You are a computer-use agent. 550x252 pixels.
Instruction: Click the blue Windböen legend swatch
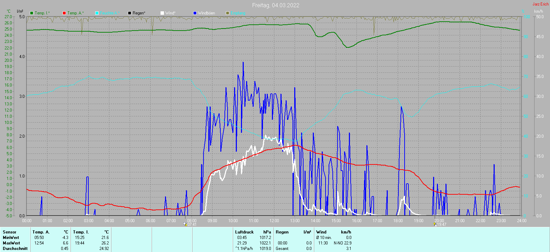click(x=195, y=13)
